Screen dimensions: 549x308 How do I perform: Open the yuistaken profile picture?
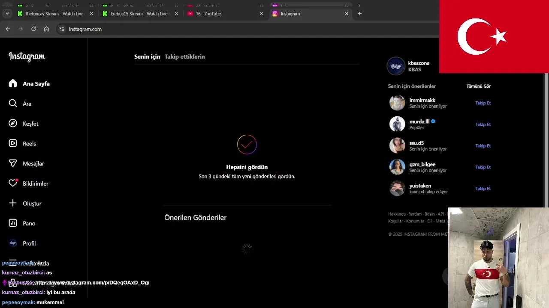coord(397,188)
